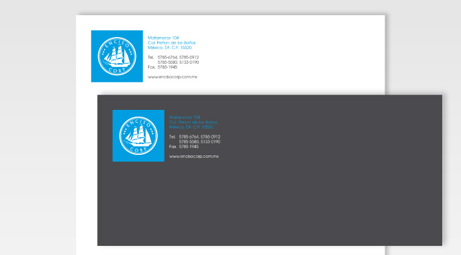Select Fax. 5785-1945 on the gray envelope
This screenshot has height=255, width=461.
184,146
